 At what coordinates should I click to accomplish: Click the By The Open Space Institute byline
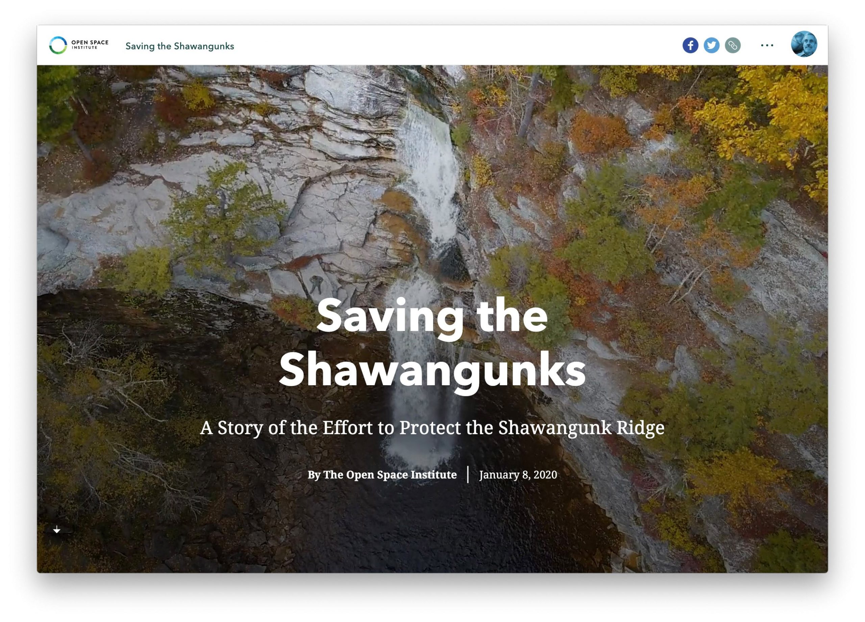click(382, 475)
